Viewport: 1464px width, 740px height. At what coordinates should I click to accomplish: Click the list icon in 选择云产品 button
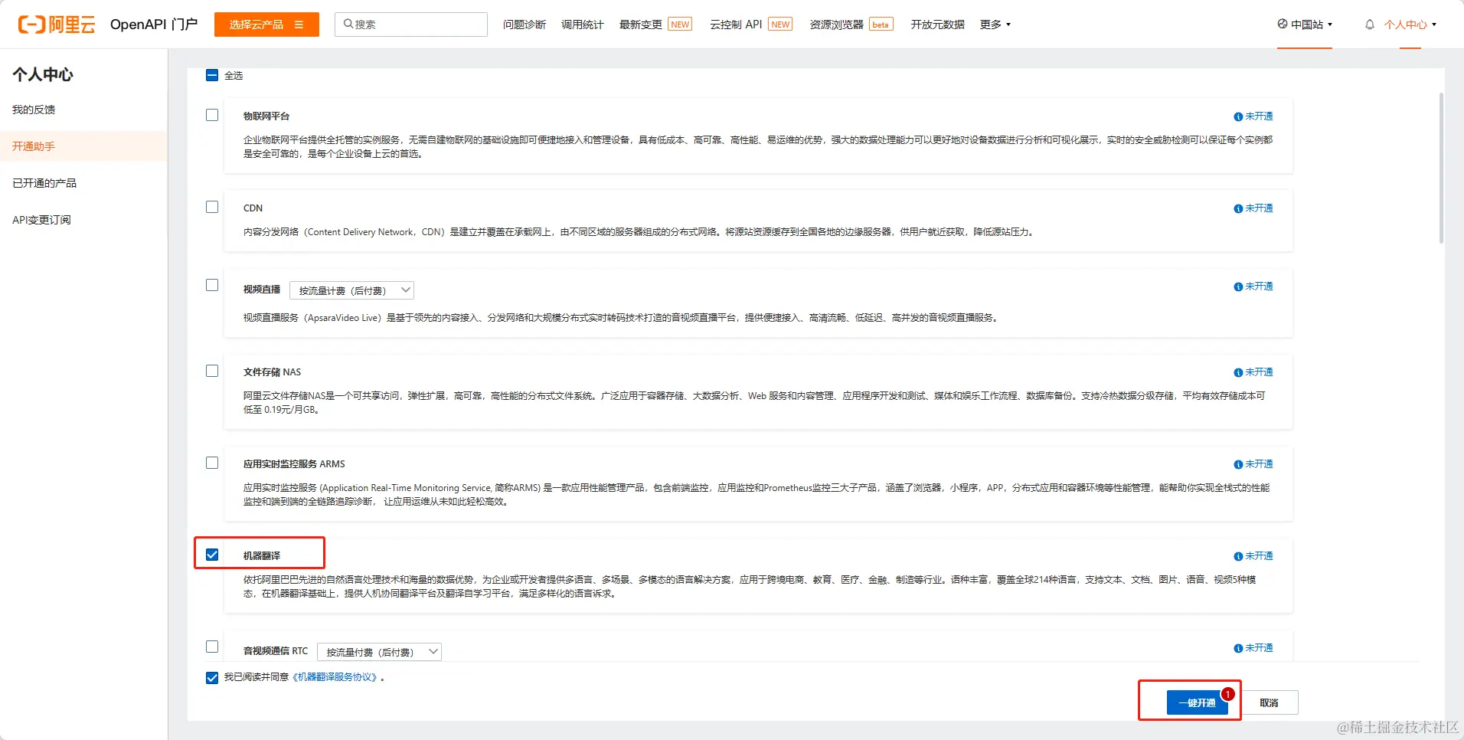coord(299,25)
